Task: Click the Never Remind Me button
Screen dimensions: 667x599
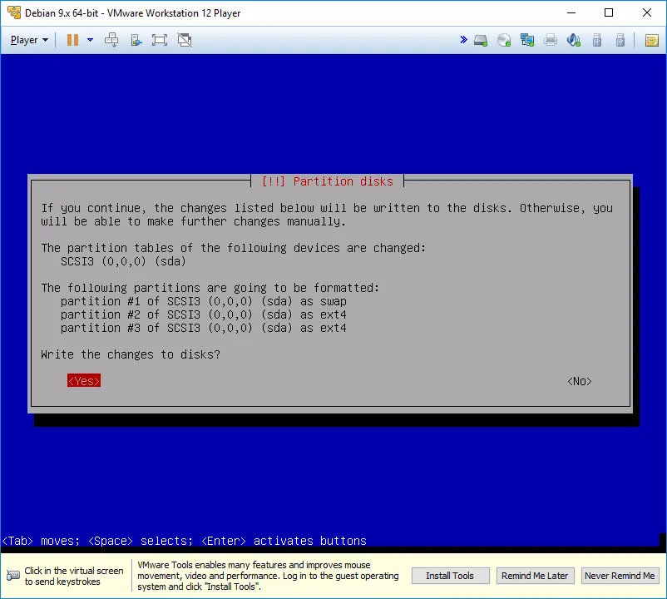Action: pos(620,576)
